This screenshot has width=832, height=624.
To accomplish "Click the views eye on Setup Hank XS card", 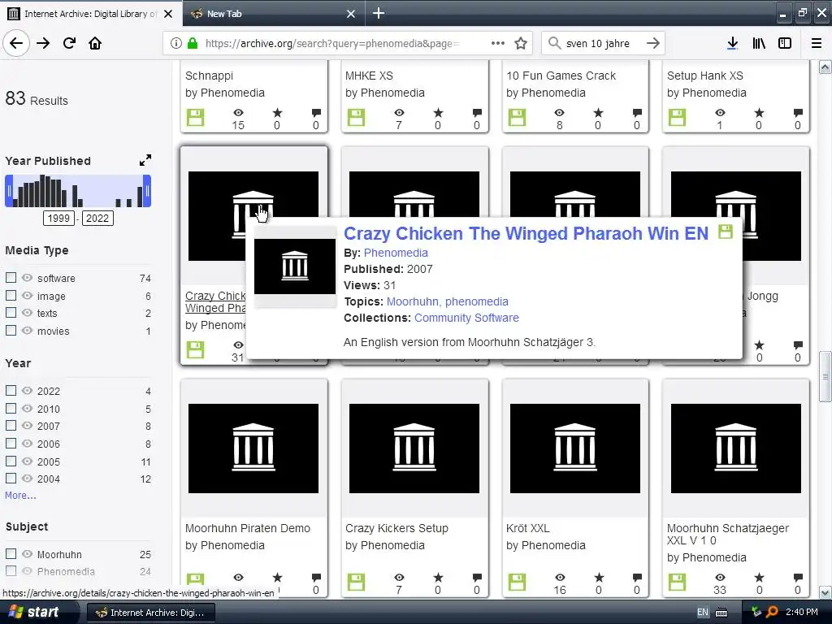I will (720, 112).
